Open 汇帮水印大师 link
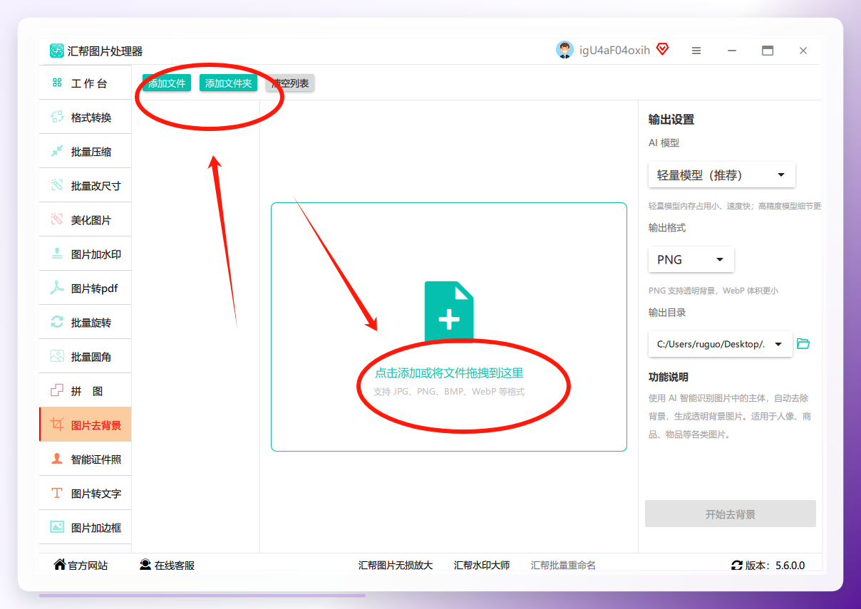 (482, 566)
